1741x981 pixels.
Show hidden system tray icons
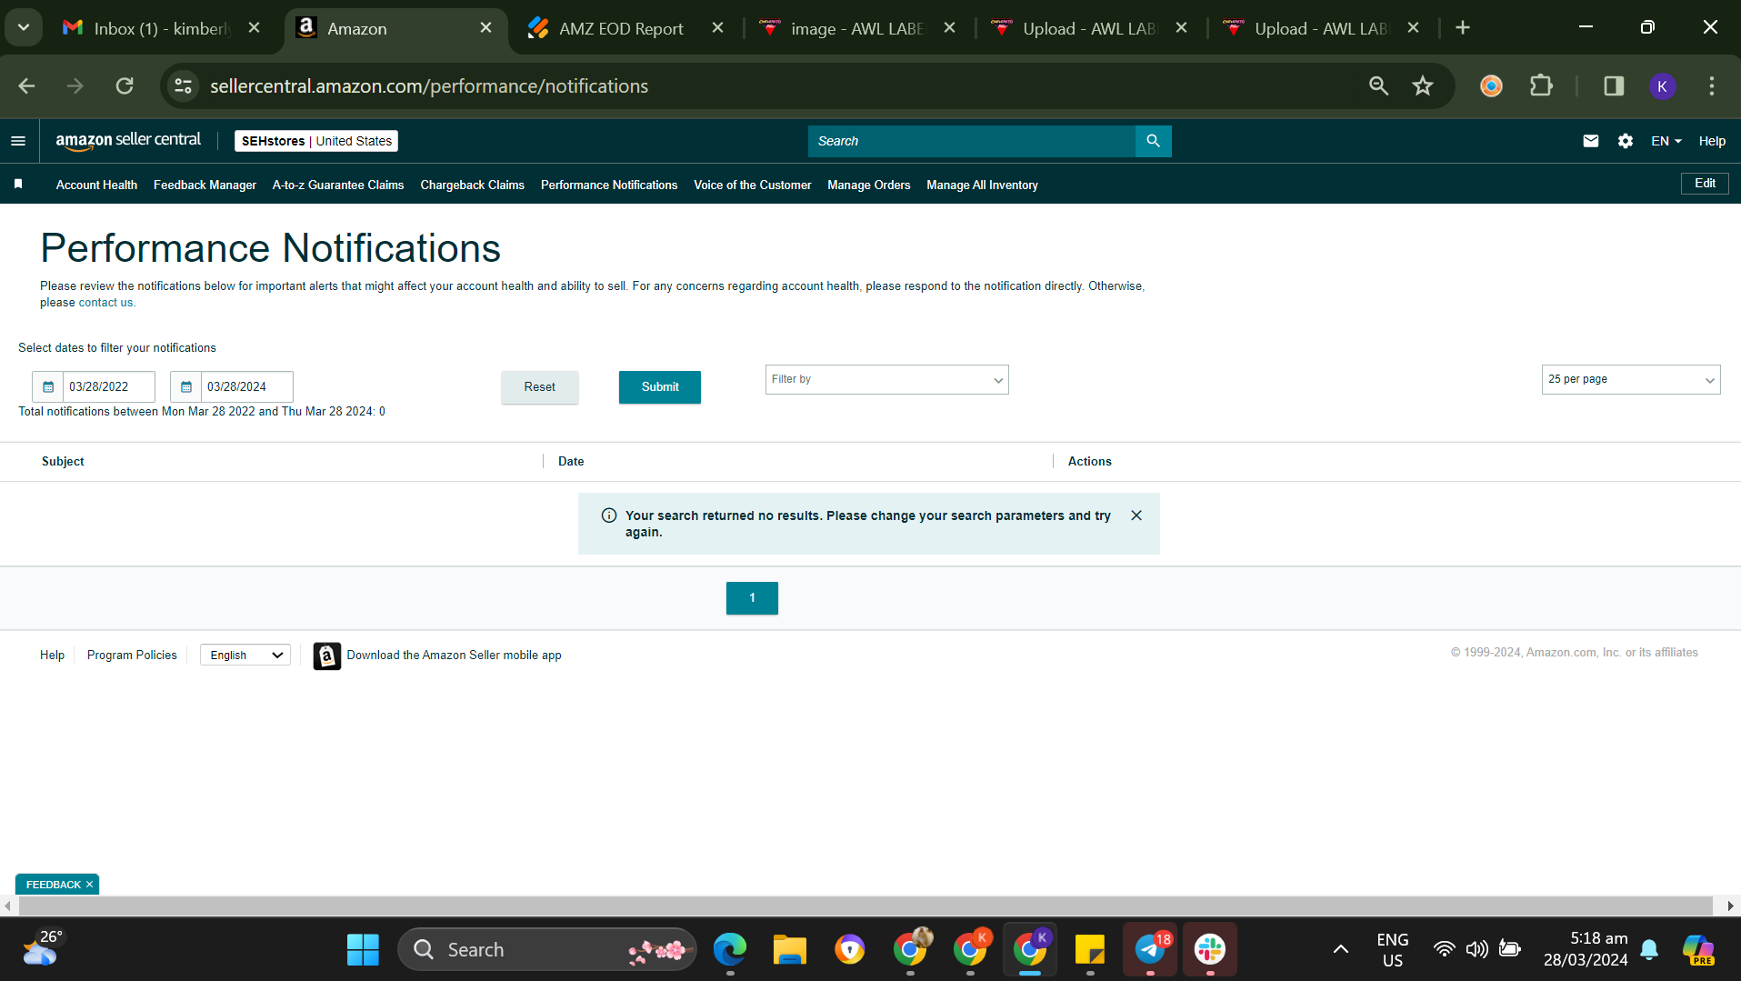(1340, 949)
